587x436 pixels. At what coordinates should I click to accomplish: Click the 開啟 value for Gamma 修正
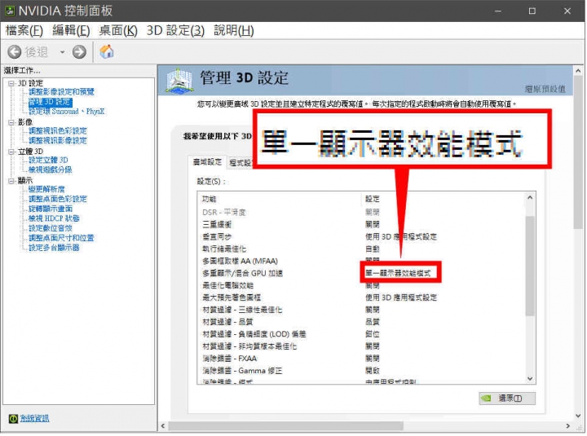coord(373,372)
